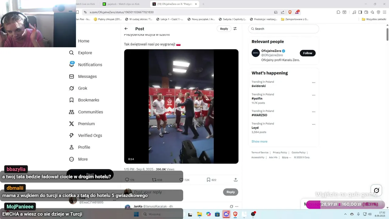Viewport: 389px width, 219px height.
Task: Open Leo AI sparkle icon in toolbar
Action: (372, 12)
